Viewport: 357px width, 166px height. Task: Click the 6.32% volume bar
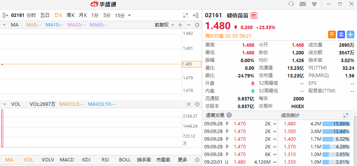pyautogui.click(x=336, y=139)
